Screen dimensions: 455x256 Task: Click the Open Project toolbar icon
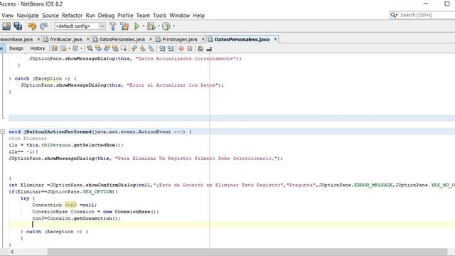tap(6, 26)
